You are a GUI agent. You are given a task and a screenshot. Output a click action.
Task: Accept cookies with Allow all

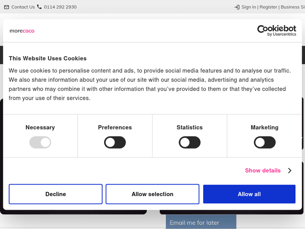click(249, 194)
